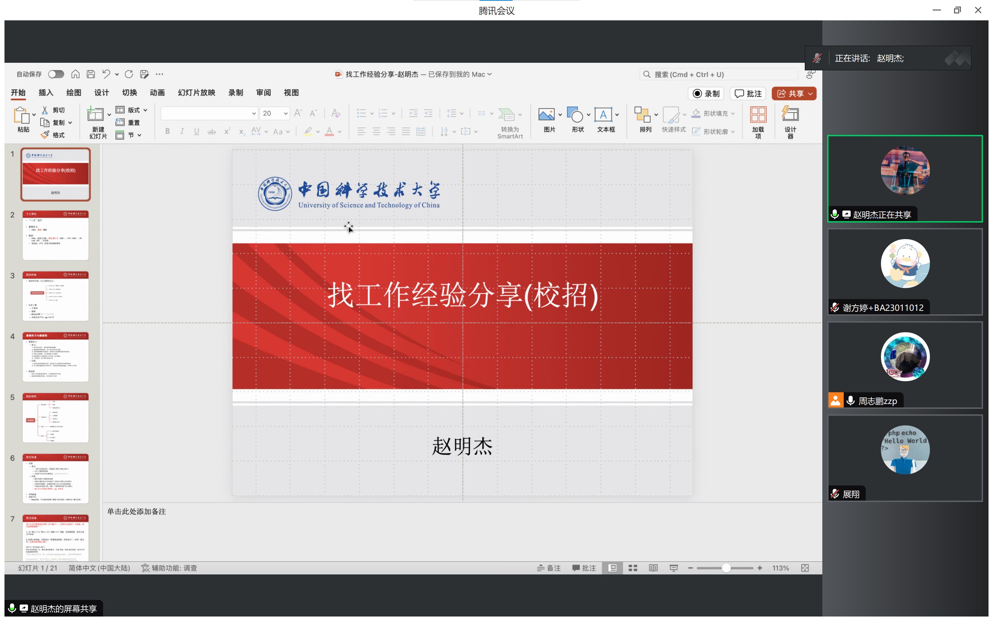Click the clear formatting icon
This screenshot has width=993, height=621.
[x=335, y=113]
